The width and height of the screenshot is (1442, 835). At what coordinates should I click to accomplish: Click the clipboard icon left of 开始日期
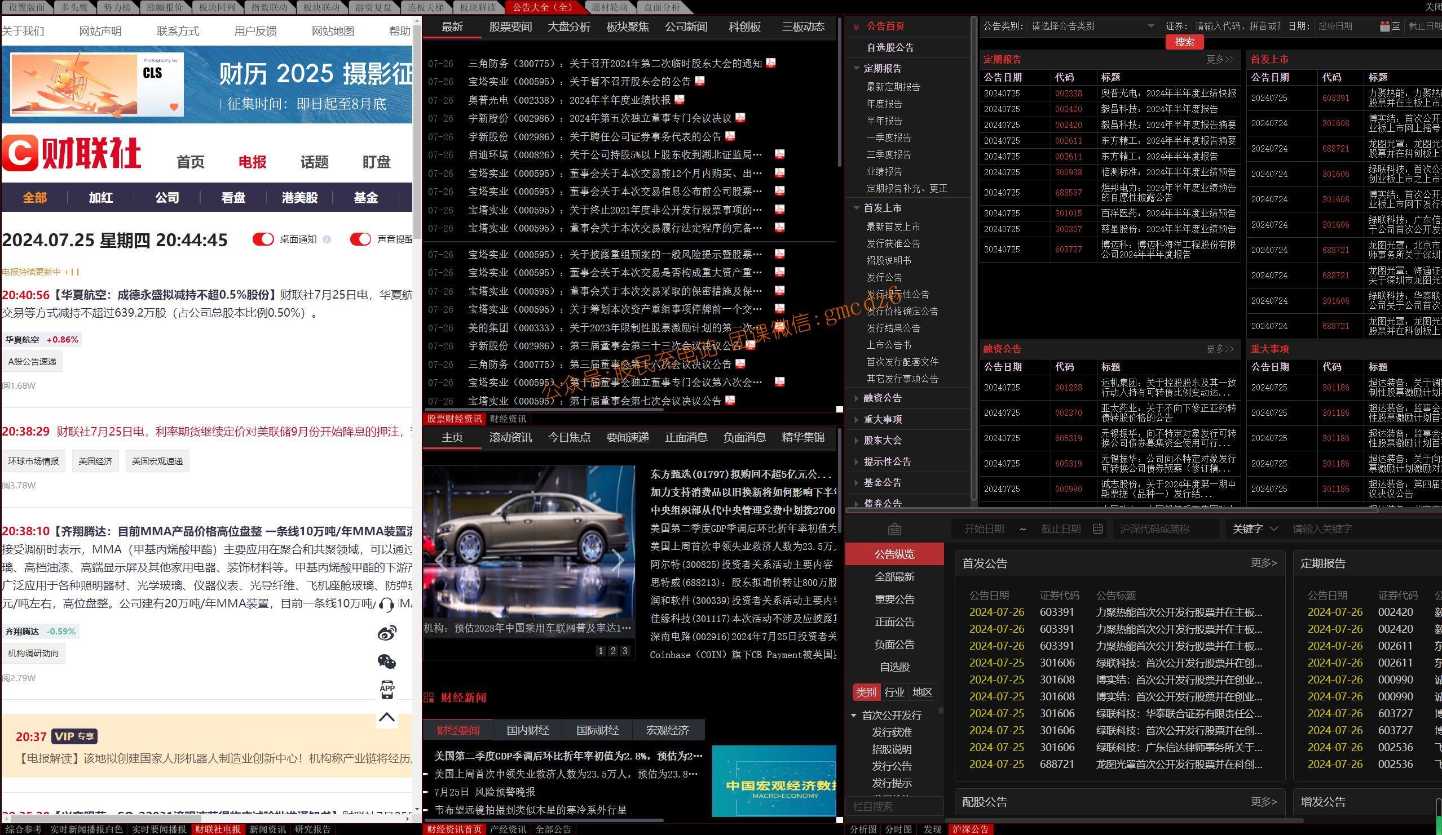[x=894, y=528]
